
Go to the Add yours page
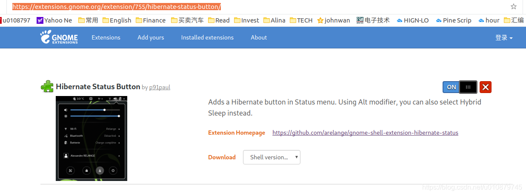[151, 37]
